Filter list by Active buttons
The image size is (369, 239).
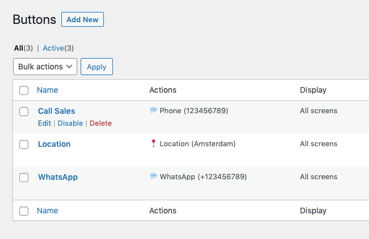(53, 48)
